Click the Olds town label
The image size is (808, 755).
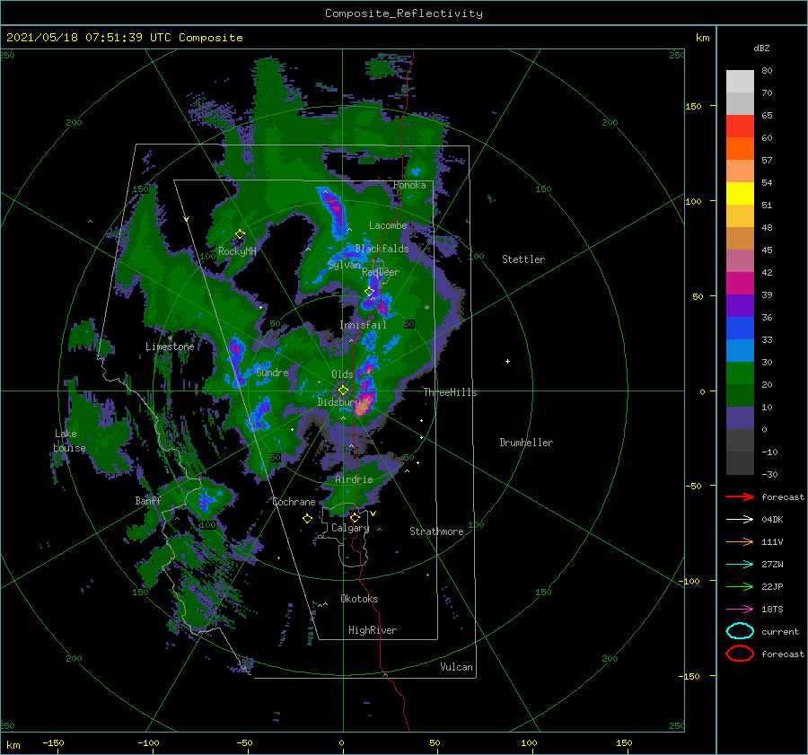pyautogui.click(x=342, y=374)
